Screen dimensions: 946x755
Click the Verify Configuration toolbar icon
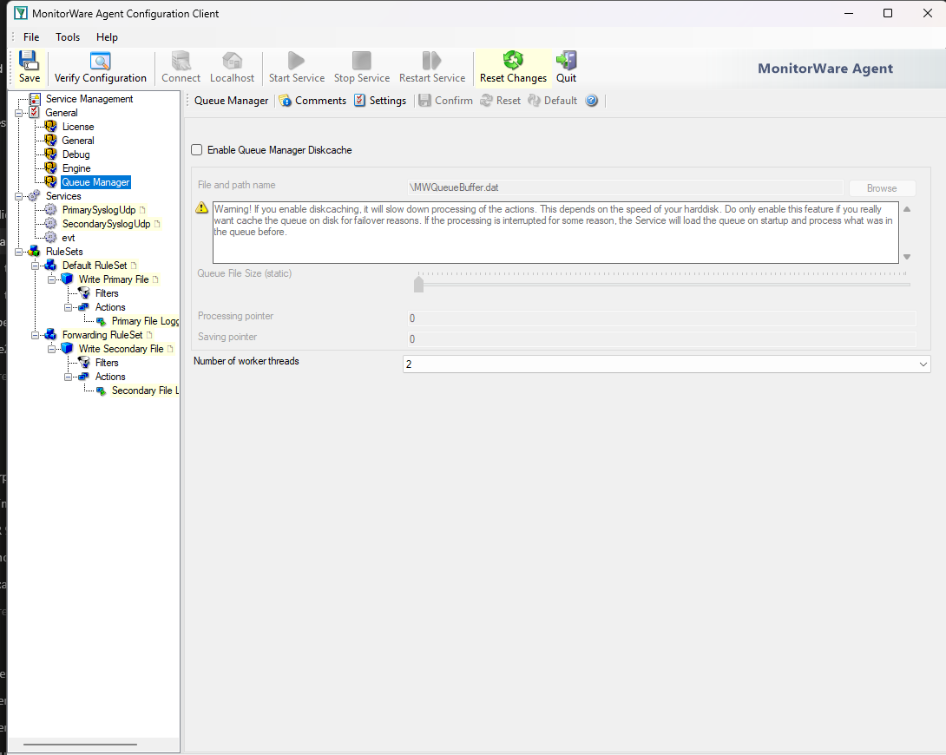click(100, 61)
